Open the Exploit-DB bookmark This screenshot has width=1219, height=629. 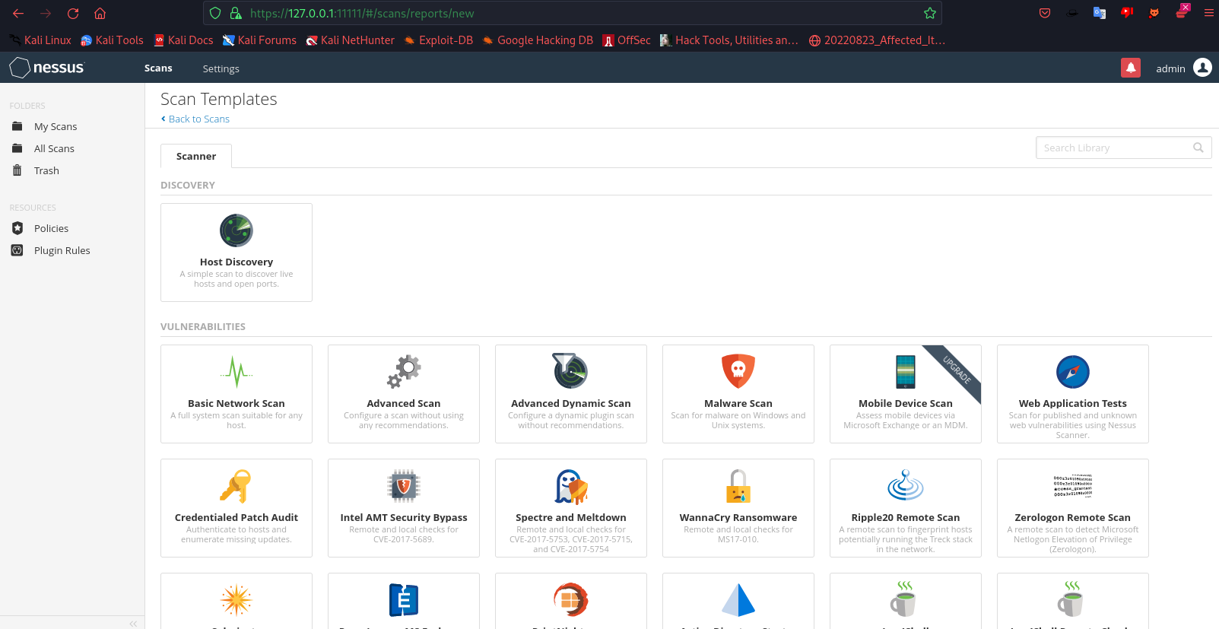click(x=438, y=40)
